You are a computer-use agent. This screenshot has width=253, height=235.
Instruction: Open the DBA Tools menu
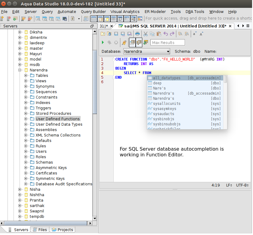(x=195, y=12)
